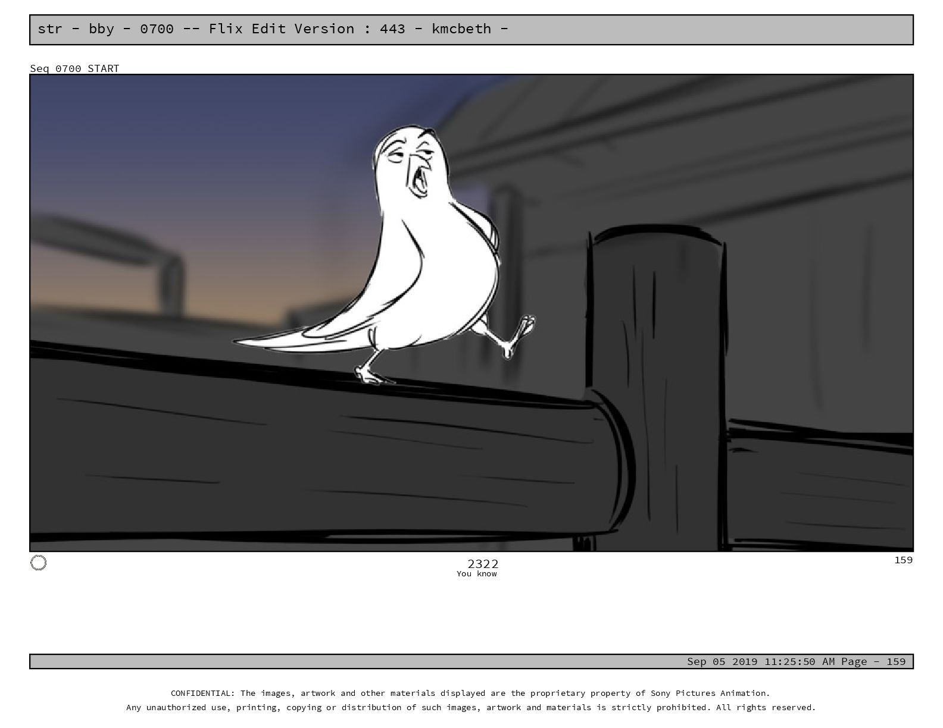Click the 'Any unauthorized use' rights line

point(471,707)
